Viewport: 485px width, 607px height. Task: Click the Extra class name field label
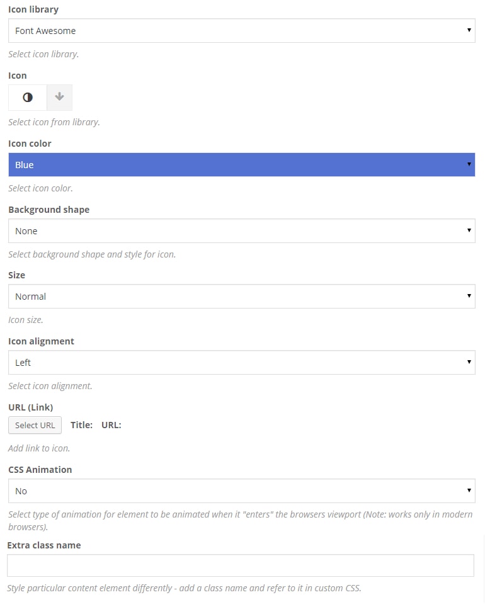[44, 545]
